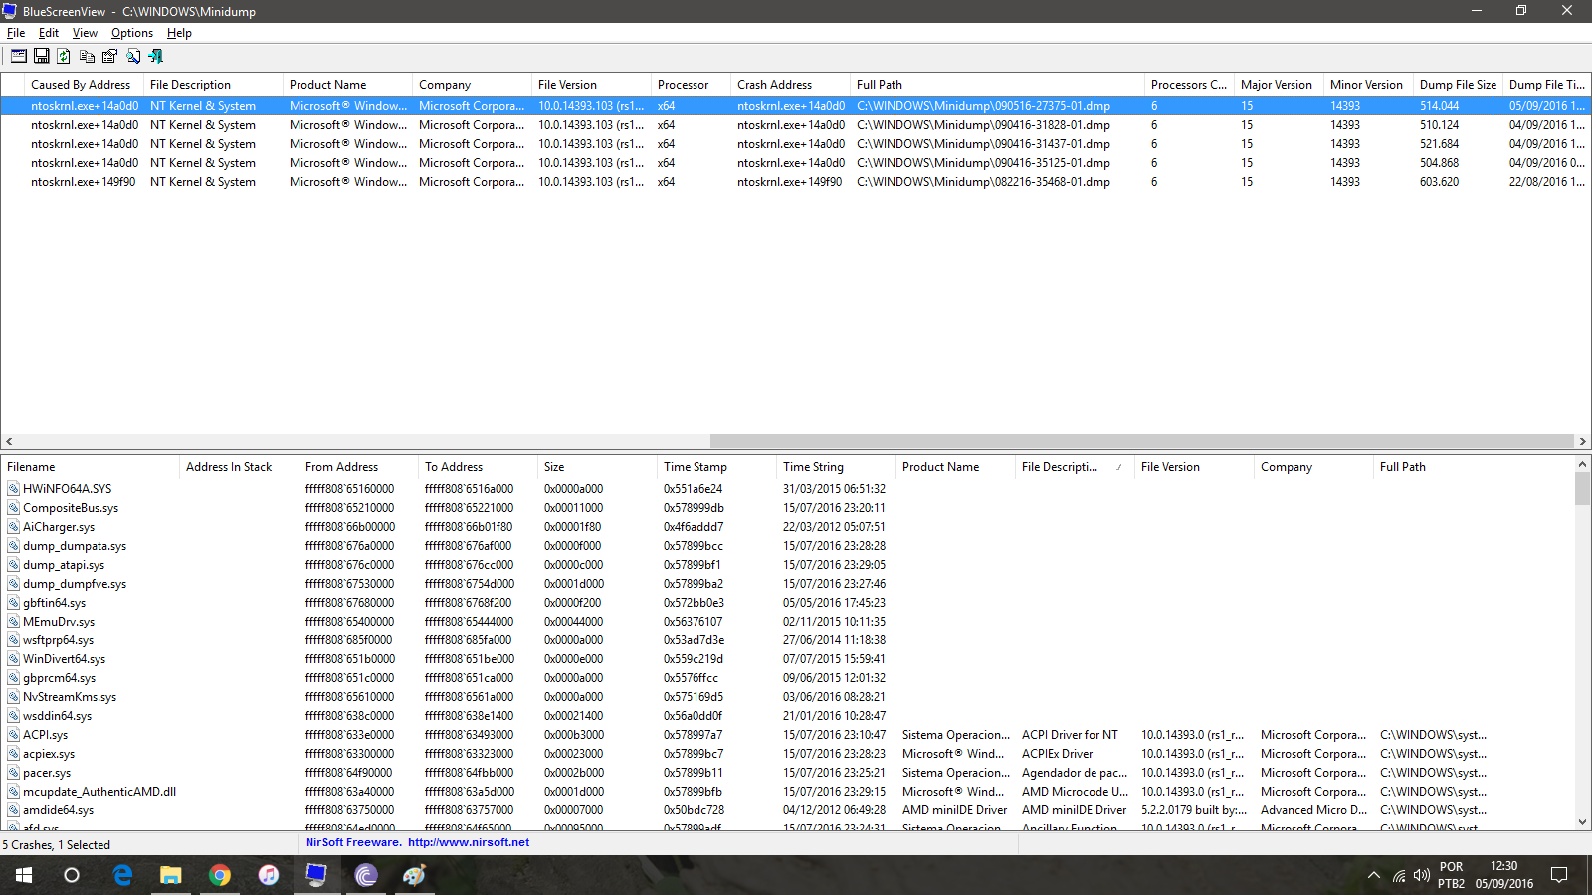Select MEmuDrv.sys driver entry
The width and height of the screenshot is (1592, 895).
[x=59, y=622]
